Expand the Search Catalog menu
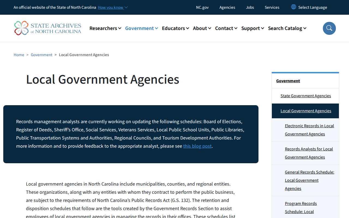349x218 pixels. click(287, 28)
